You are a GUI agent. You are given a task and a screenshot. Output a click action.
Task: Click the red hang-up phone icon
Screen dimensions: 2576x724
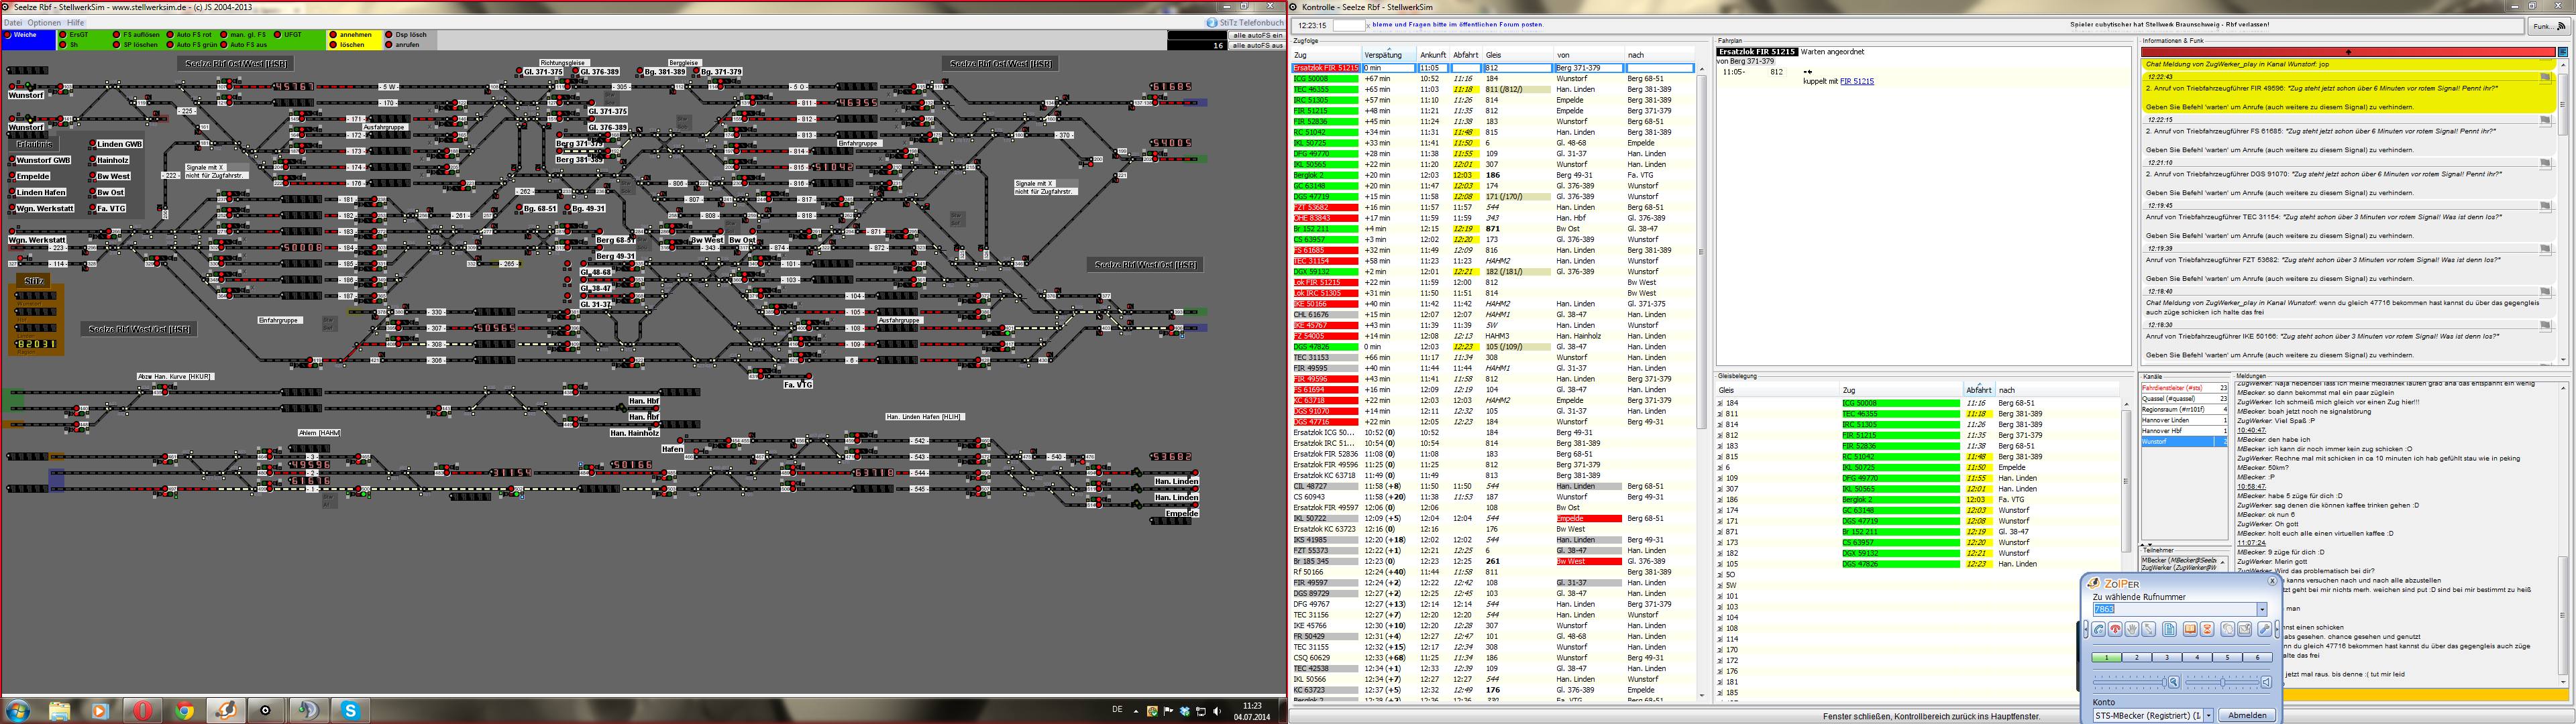pyautogui.click(x=2115, y=629)
